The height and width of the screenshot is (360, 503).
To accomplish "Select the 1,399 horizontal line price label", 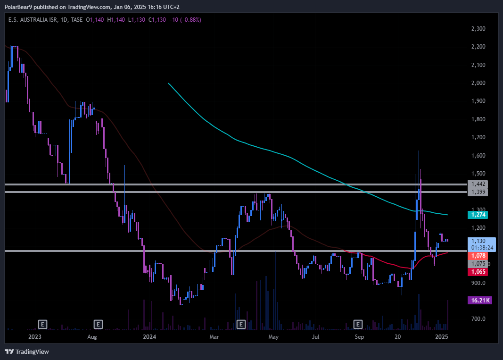I will coord(478,192).
